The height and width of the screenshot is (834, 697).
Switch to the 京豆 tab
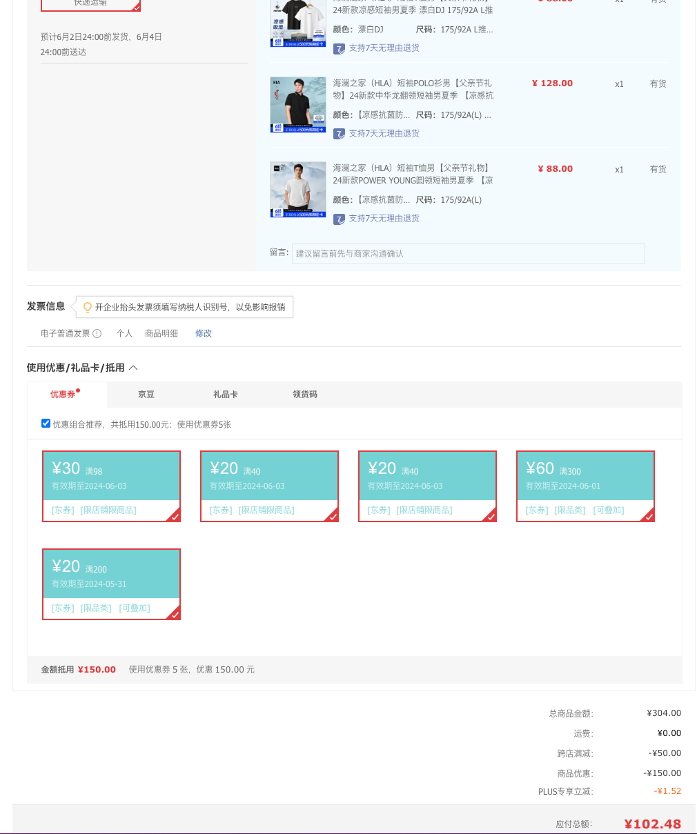146,395
